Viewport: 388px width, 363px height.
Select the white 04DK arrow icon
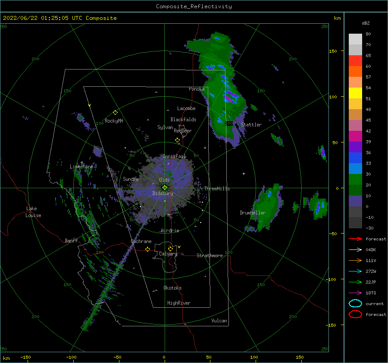[355, 250]
